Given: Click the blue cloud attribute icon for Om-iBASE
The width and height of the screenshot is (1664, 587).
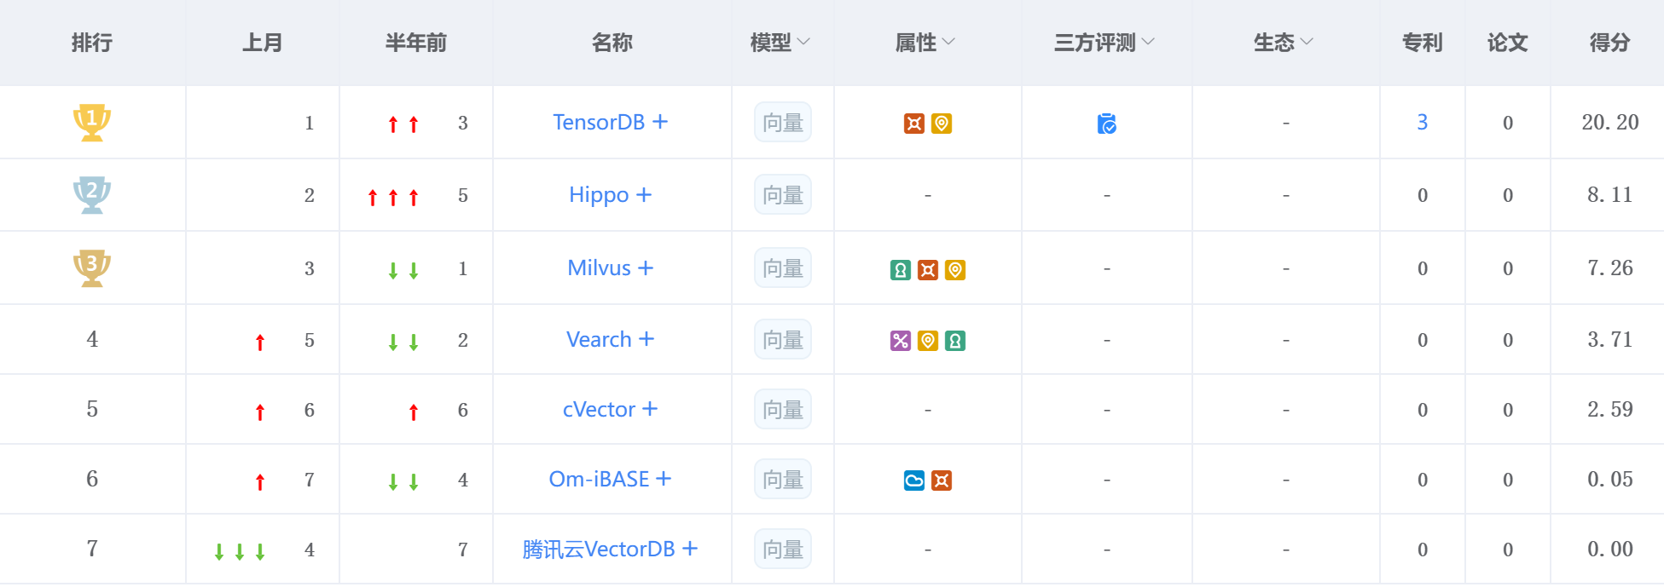Looking at the screenshot, I should pos(914,481).
